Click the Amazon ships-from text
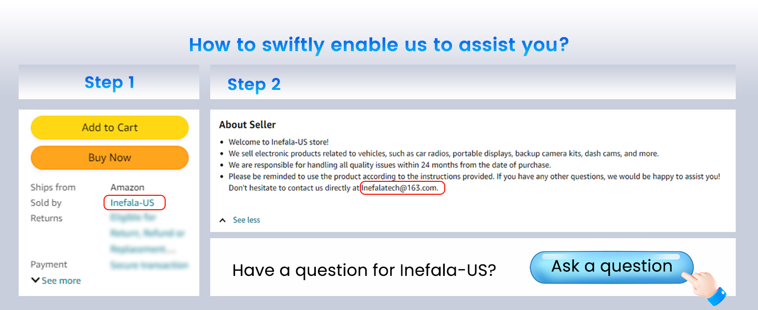758x310 pixels. coord(127,188)
